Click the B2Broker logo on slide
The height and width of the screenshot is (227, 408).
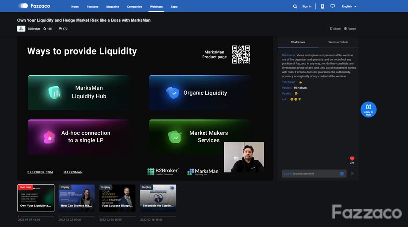(x=163, y=171)
